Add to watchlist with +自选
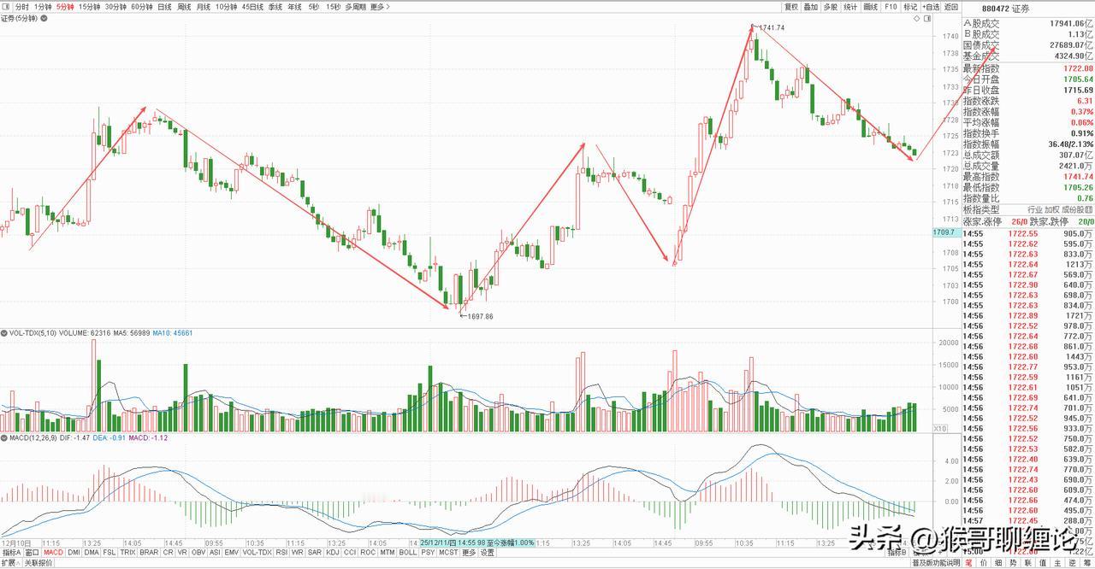 coord(931,7)
